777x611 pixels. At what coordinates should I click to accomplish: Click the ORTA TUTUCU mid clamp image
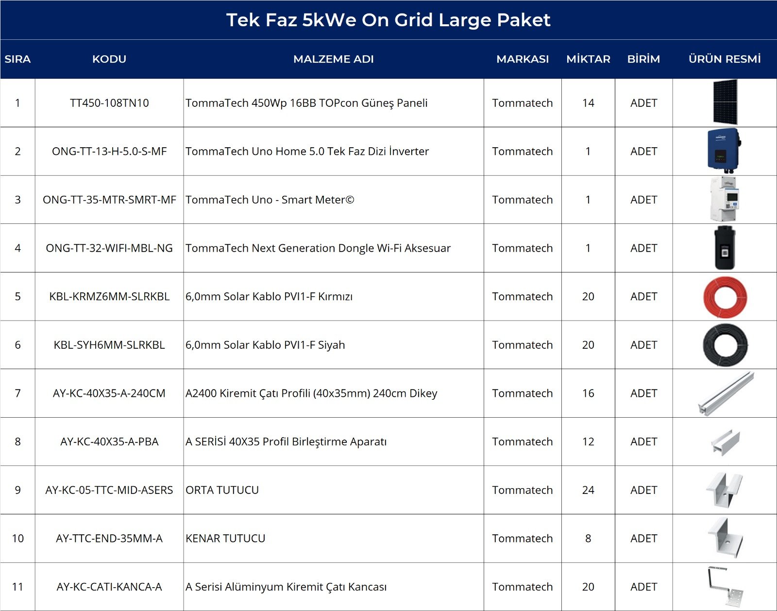tap(725, 490)
